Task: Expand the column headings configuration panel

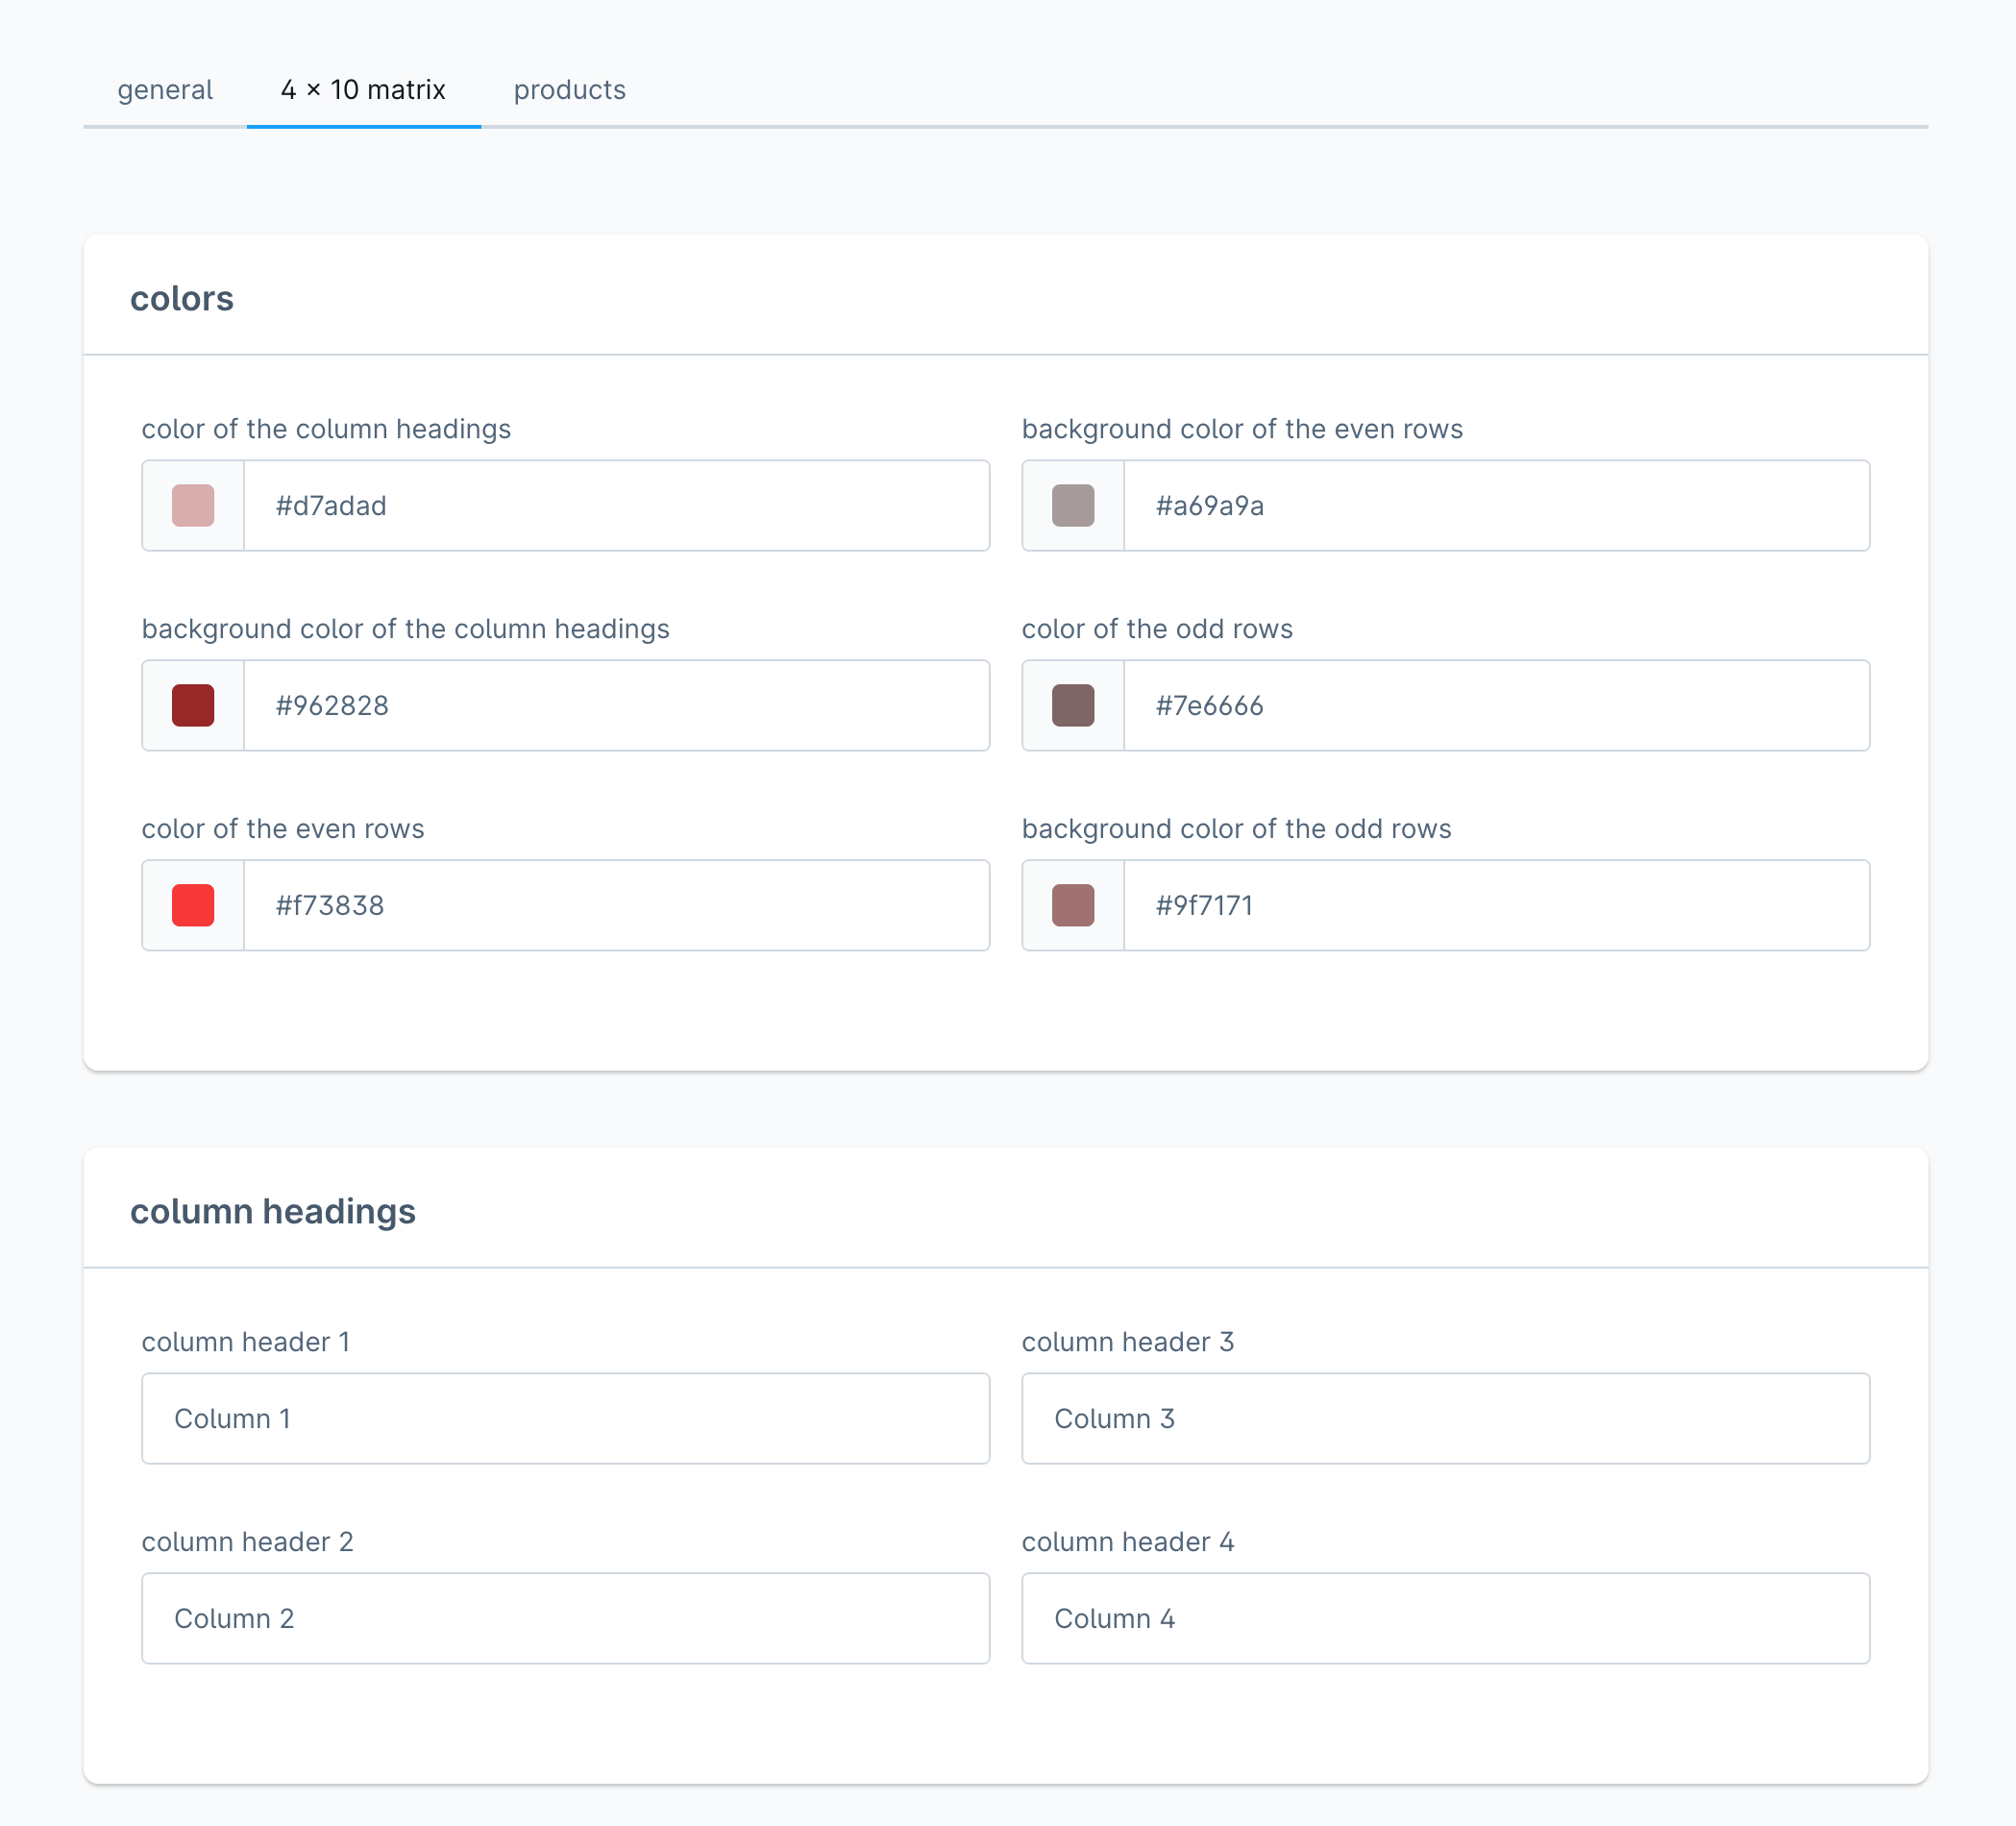Action: point(1008,1212)
